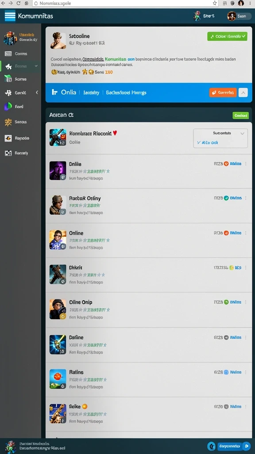Screen dimensions: 255x454
Task: Bookmark the page with the star icon
Action: coord(215,3)
